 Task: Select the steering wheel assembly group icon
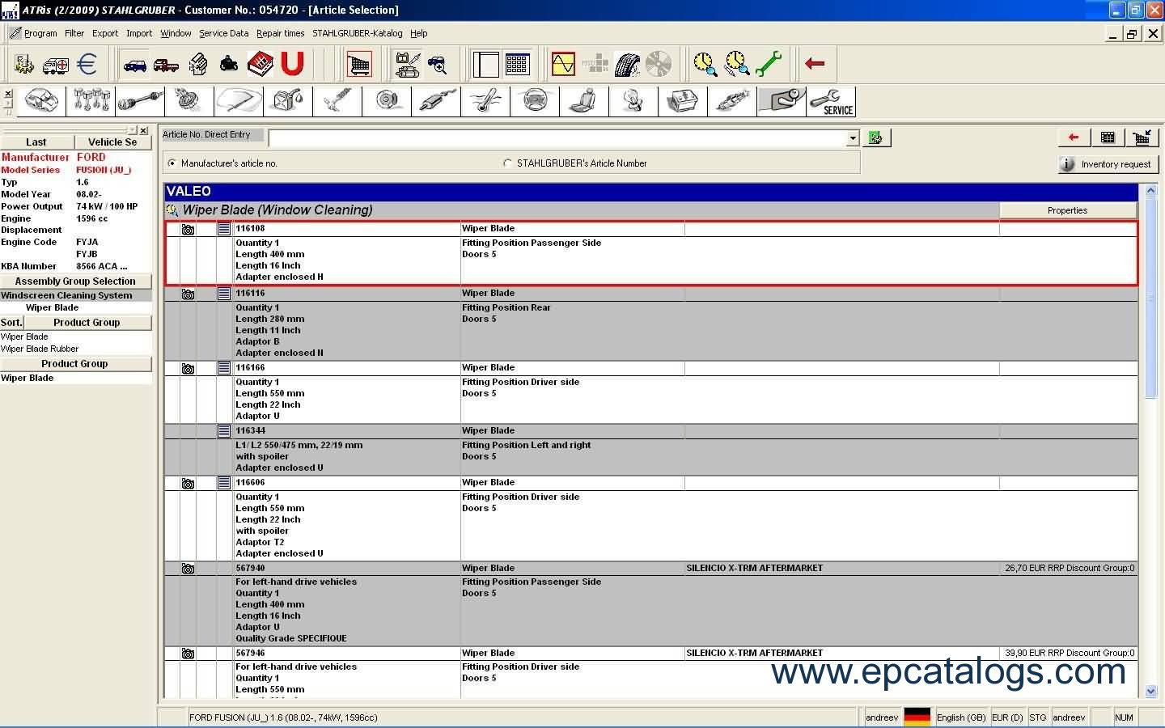point(535,101)
